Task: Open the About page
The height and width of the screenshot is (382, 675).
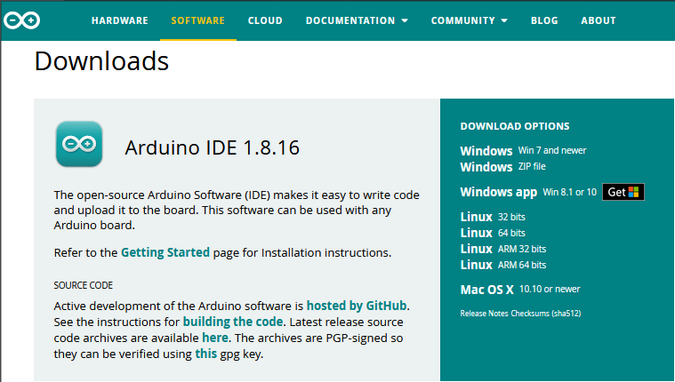Action: 599,20
